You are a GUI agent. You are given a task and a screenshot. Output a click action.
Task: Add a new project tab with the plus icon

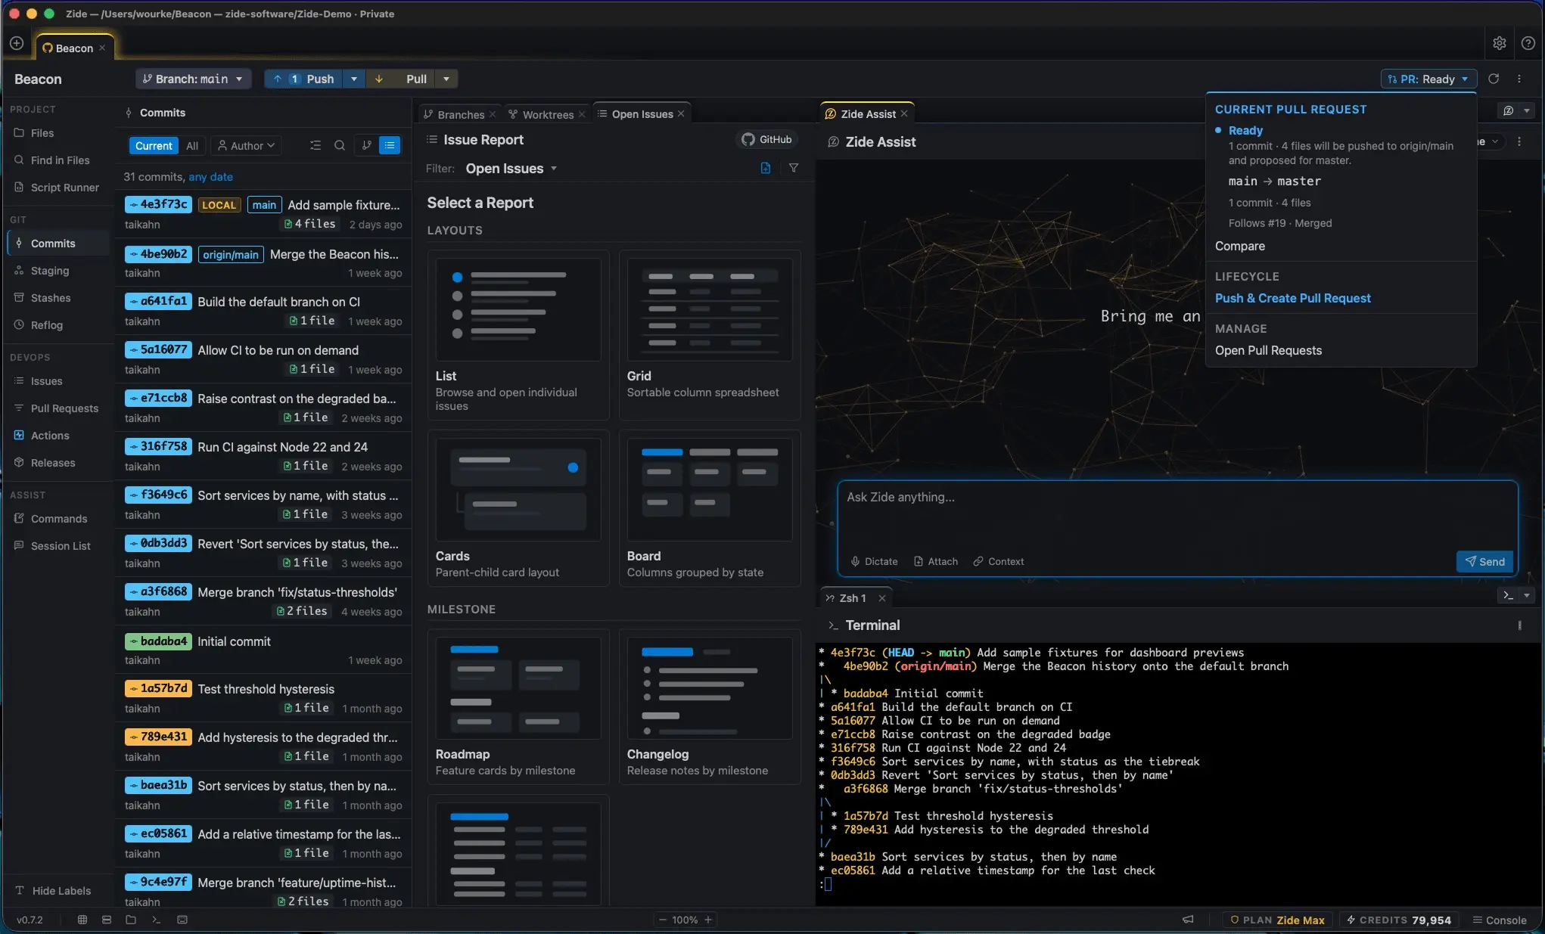(x=17, y=43)
